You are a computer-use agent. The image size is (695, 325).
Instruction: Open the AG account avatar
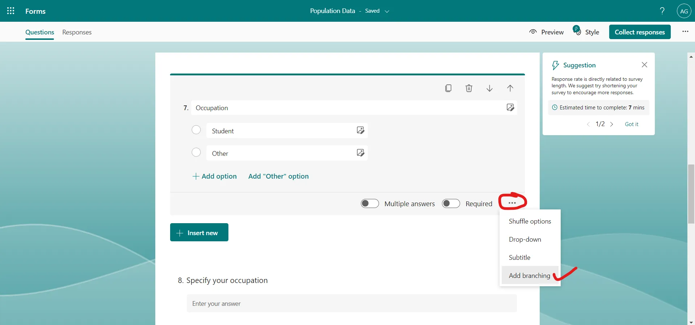pos(684,11)
